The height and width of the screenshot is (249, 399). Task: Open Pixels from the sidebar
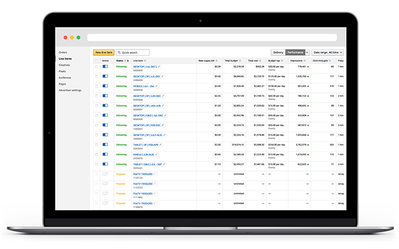point(62,71)
